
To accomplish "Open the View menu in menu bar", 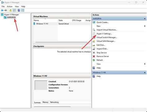I will click(17, 7).
